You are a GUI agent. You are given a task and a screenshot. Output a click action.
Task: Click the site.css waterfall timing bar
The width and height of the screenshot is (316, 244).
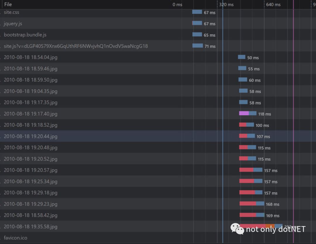197,12
